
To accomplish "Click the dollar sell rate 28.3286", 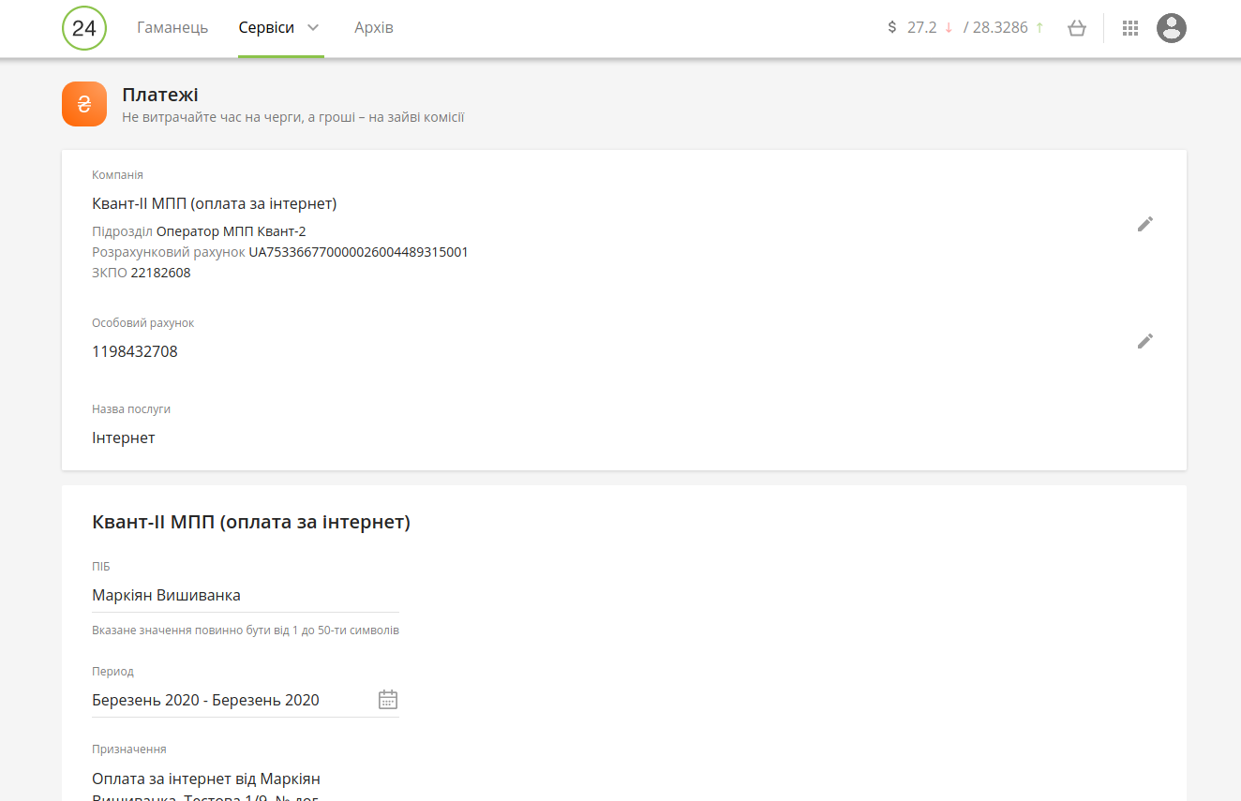I will coord(1000,28).
